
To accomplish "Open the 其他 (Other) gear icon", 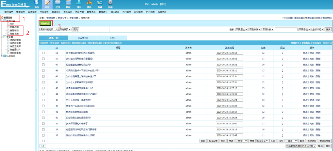I will (110, 4).
